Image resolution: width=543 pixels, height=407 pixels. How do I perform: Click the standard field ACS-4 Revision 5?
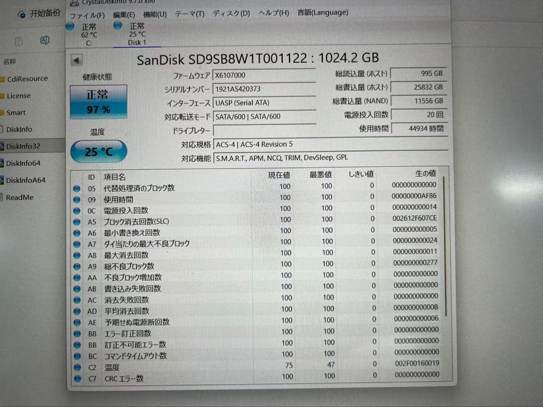(x=331, y=144)
